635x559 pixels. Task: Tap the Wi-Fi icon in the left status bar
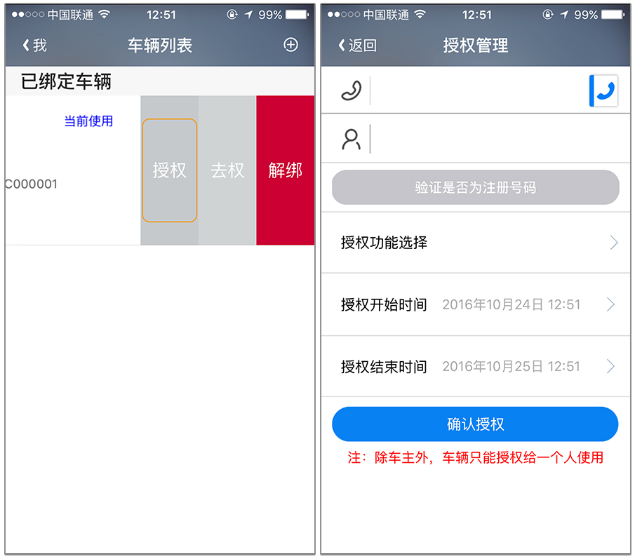pos(105,15)
